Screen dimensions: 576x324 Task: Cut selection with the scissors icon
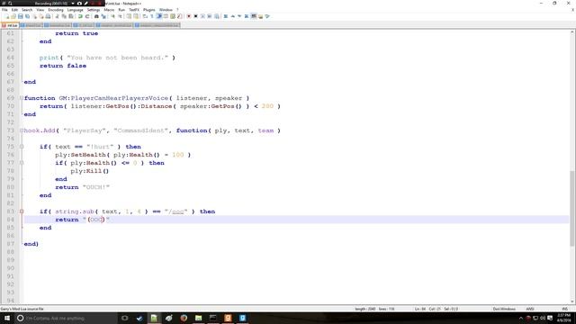click(57, 16)
